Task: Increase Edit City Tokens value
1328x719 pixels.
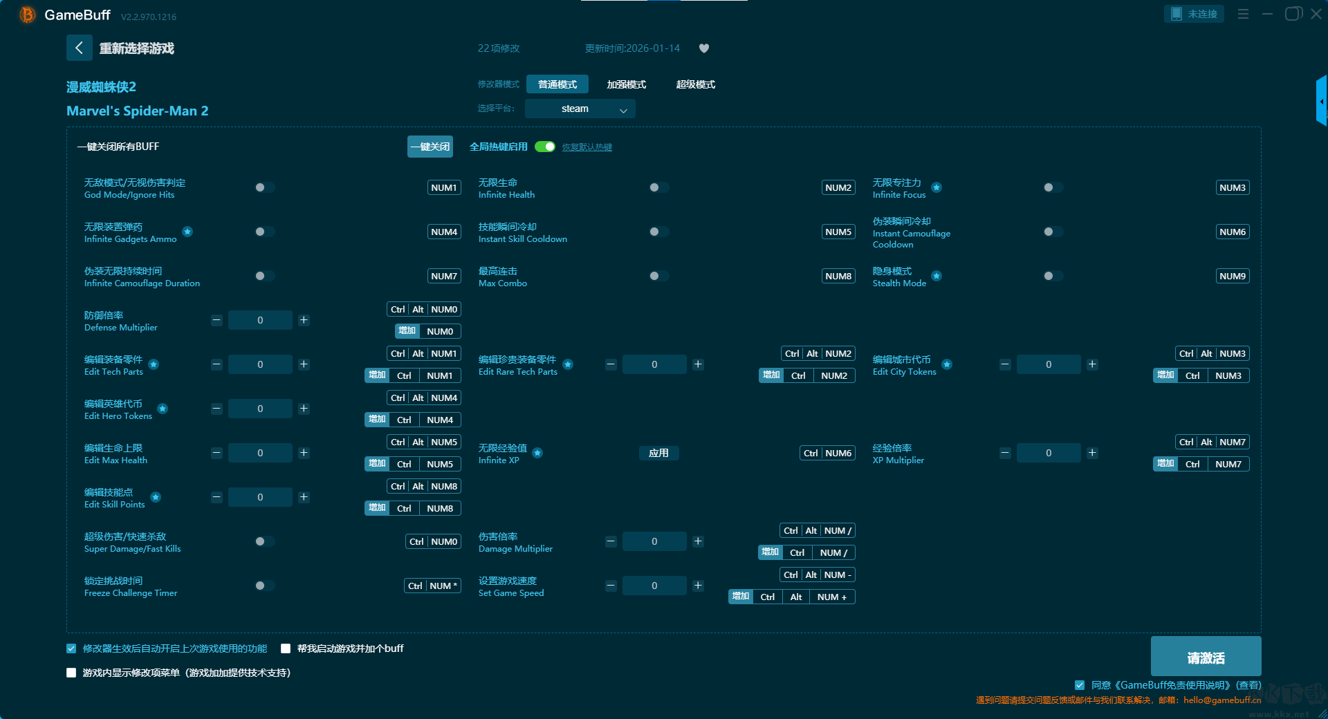Action: click(x=1092, y=364)
